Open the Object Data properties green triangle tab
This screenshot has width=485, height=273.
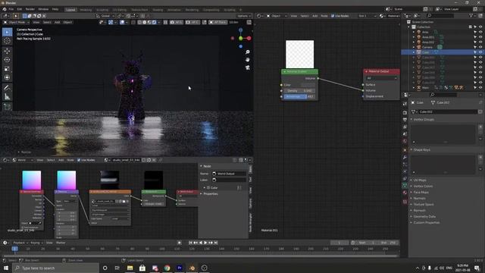click(x=405, y=185)
